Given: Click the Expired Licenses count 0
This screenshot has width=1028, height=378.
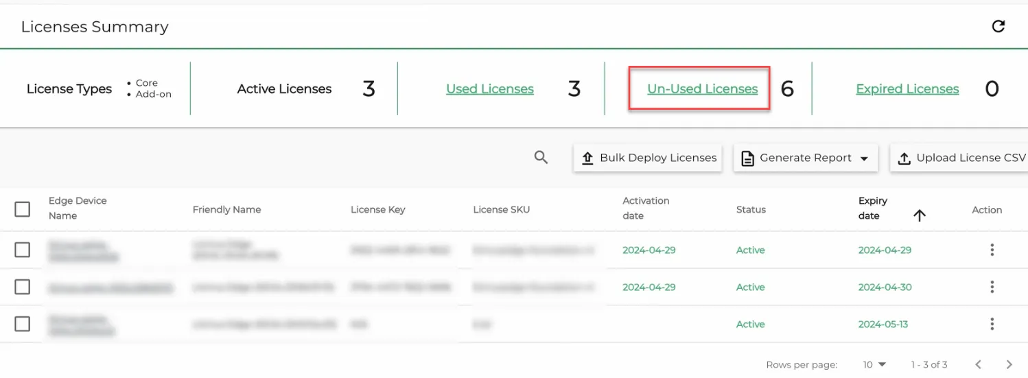Looking at the screenshot, I should pyautogui.click(x=992, y=88).
